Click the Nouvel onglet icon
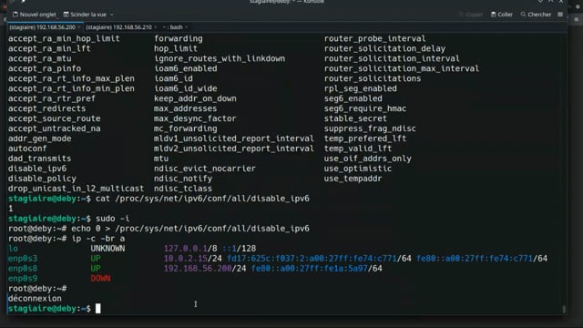The height and width of the screenshot is (328, 583). point(15,15)
